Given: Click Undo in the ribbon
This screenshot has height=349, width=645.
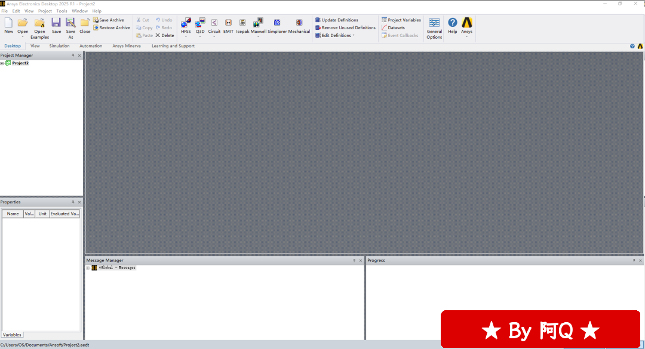Looking at the screenshot, I should pos(164,20).
